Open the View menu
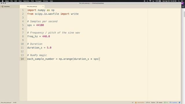This screenshot has width=185, height=104. [x=20, y=1]
